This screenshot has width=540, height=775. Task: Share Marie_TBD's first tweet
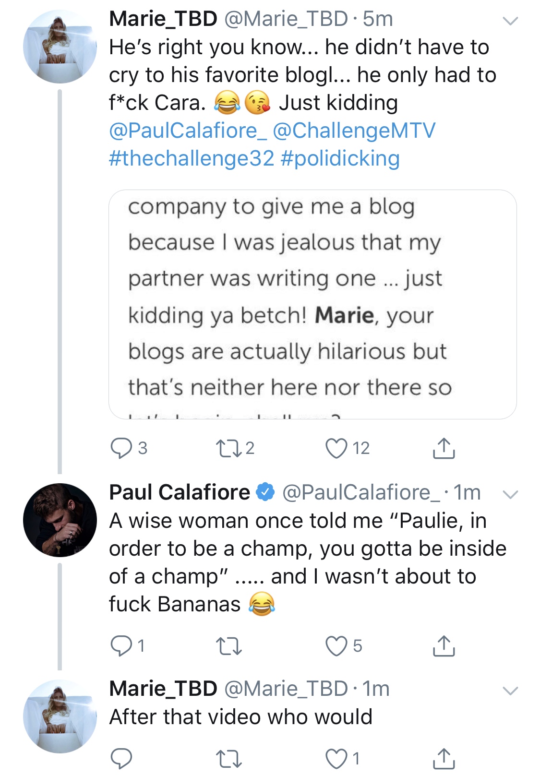coord(444,448)
